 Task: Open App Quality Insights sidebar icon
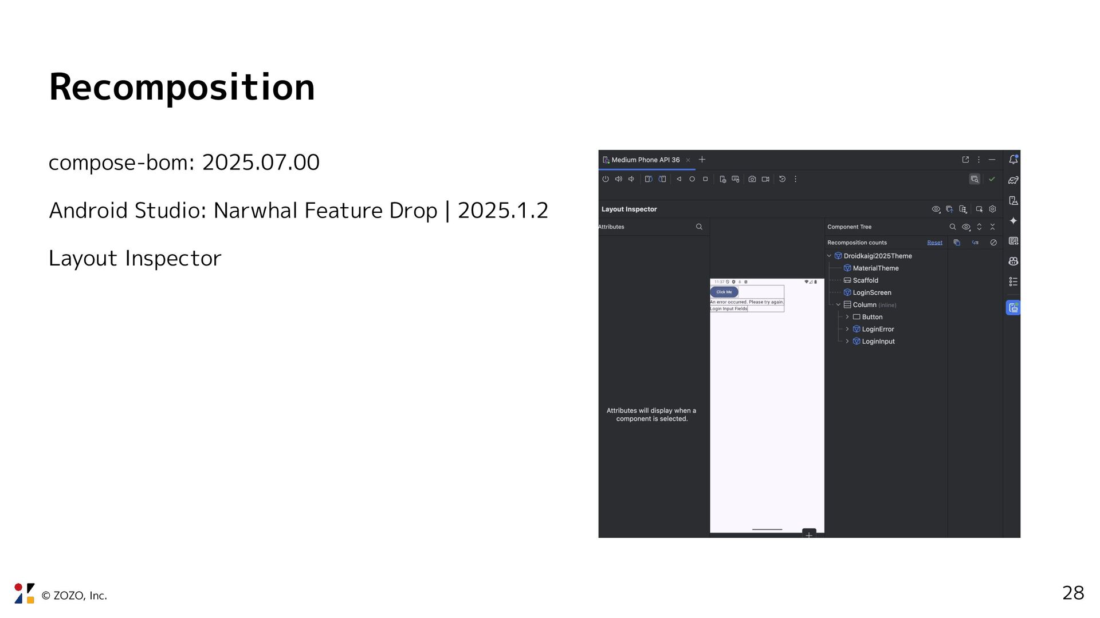[x=1013, y=241]
